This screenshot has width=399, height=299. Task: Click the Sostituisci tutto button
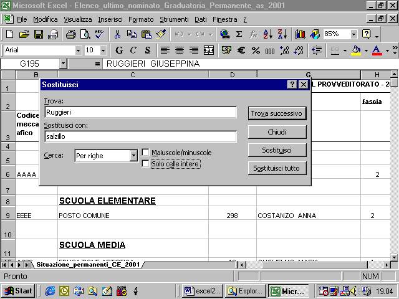click(276, 168)
